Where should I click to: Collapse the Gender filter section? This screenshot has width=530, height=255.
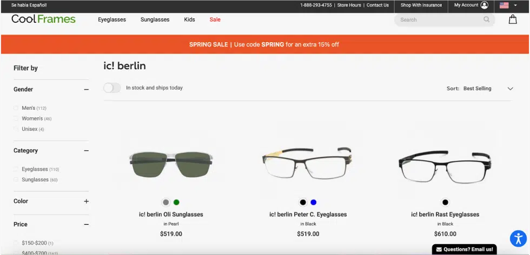tap(86, 90)
